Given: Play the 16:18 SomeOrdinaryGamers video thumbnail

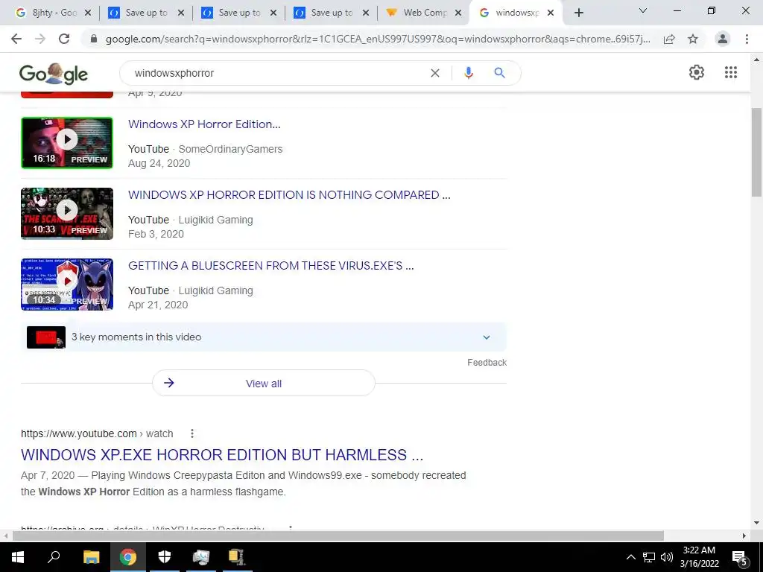Looking at the screenshot, I should point(67,143).
